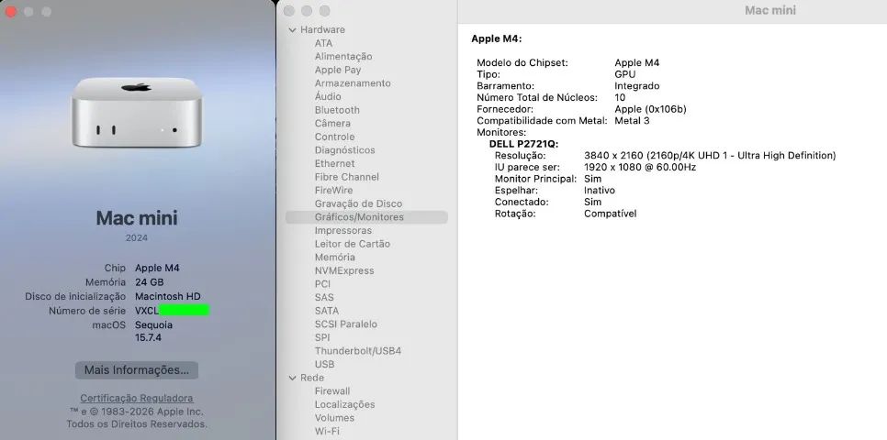Select SAS in the Hardware list
The width and height of the screenshot is (887, 440).
point(324,297)
